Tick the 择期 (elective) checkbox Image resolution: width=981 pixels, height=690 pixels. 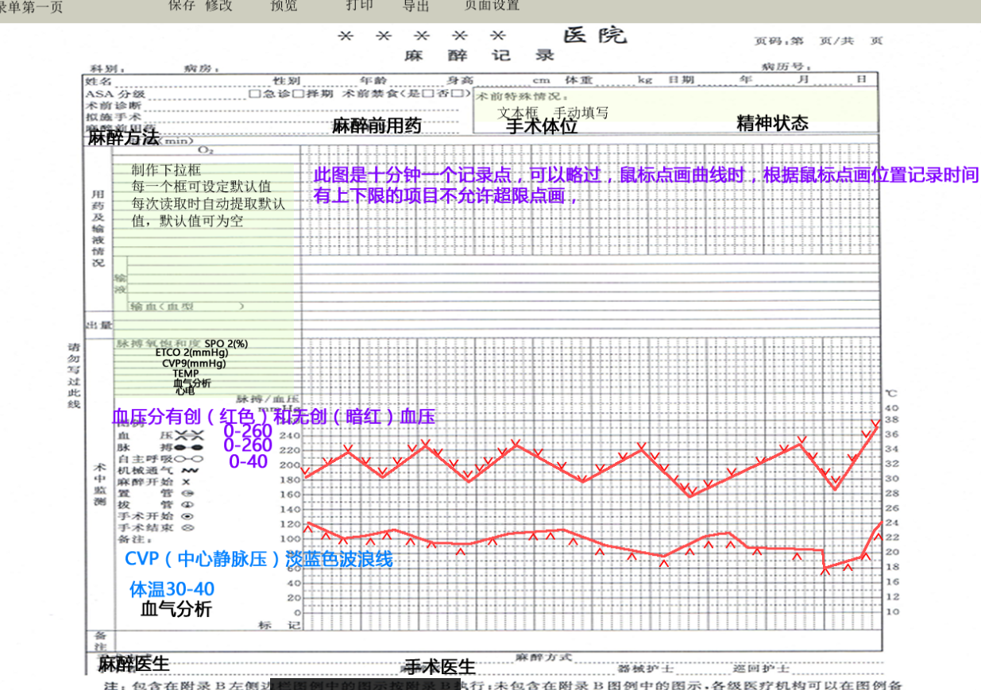pos(297,94)
